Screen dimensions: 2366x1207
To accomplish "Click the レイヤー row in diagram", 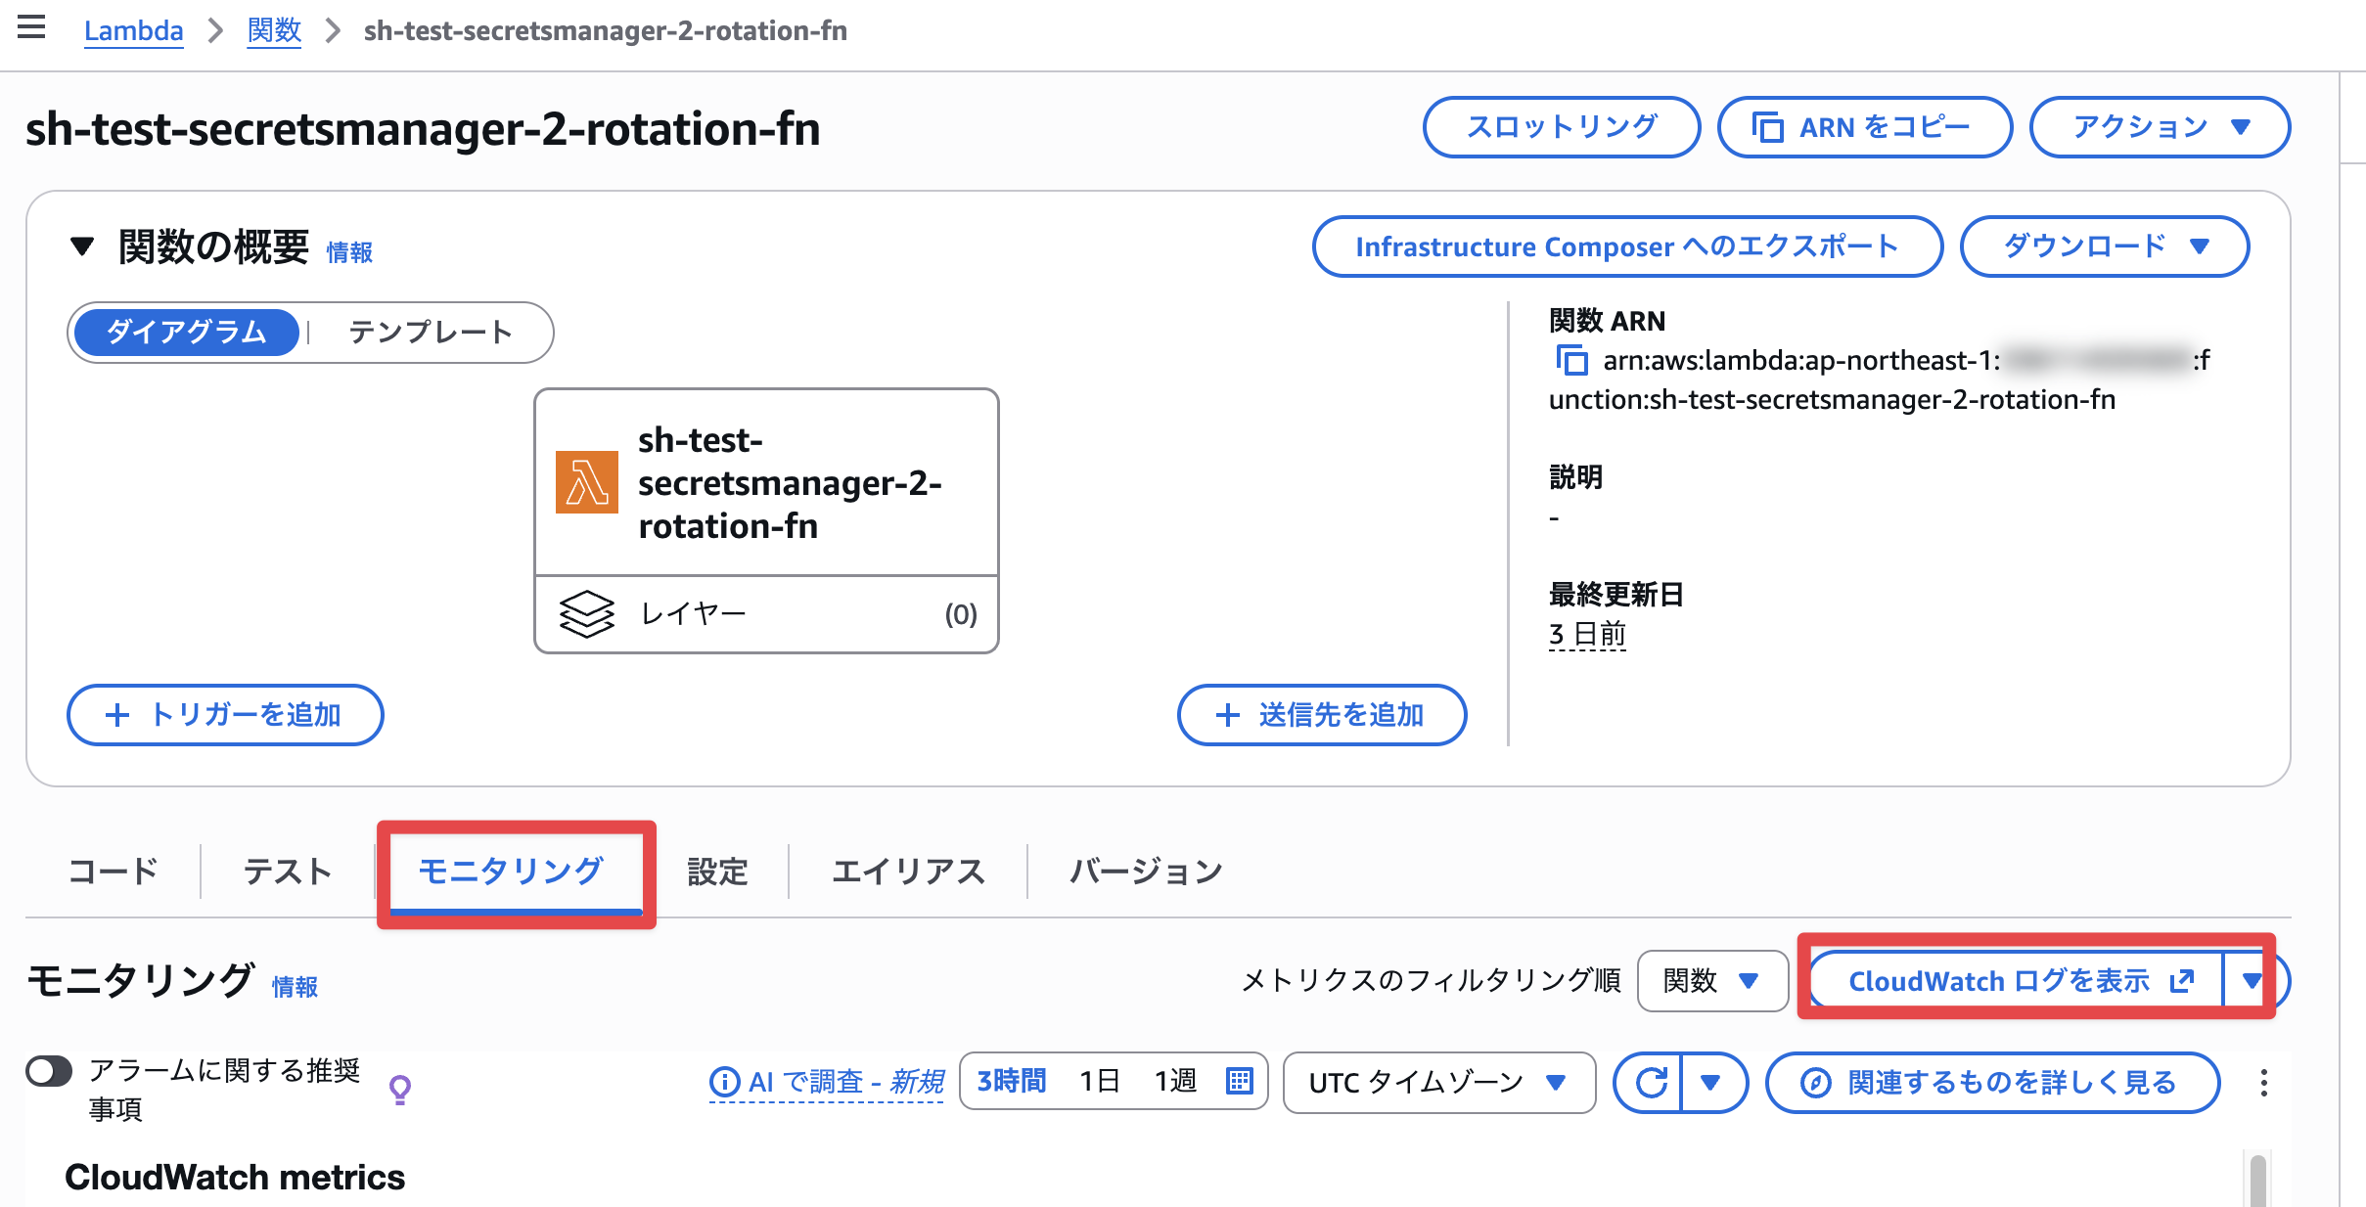I will [x=766, y=614].
